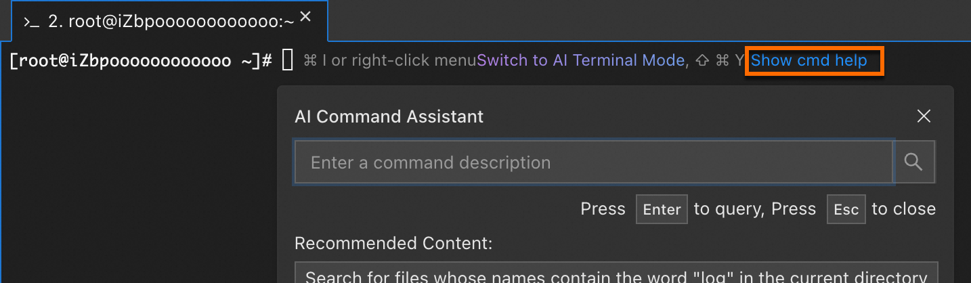Click the Esc key hint button
971x283 pixels.
846,209
